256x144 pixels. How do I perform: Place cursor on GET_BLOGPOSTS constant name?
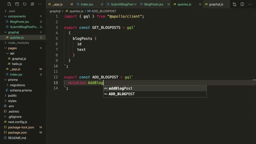tap(106, 28)
